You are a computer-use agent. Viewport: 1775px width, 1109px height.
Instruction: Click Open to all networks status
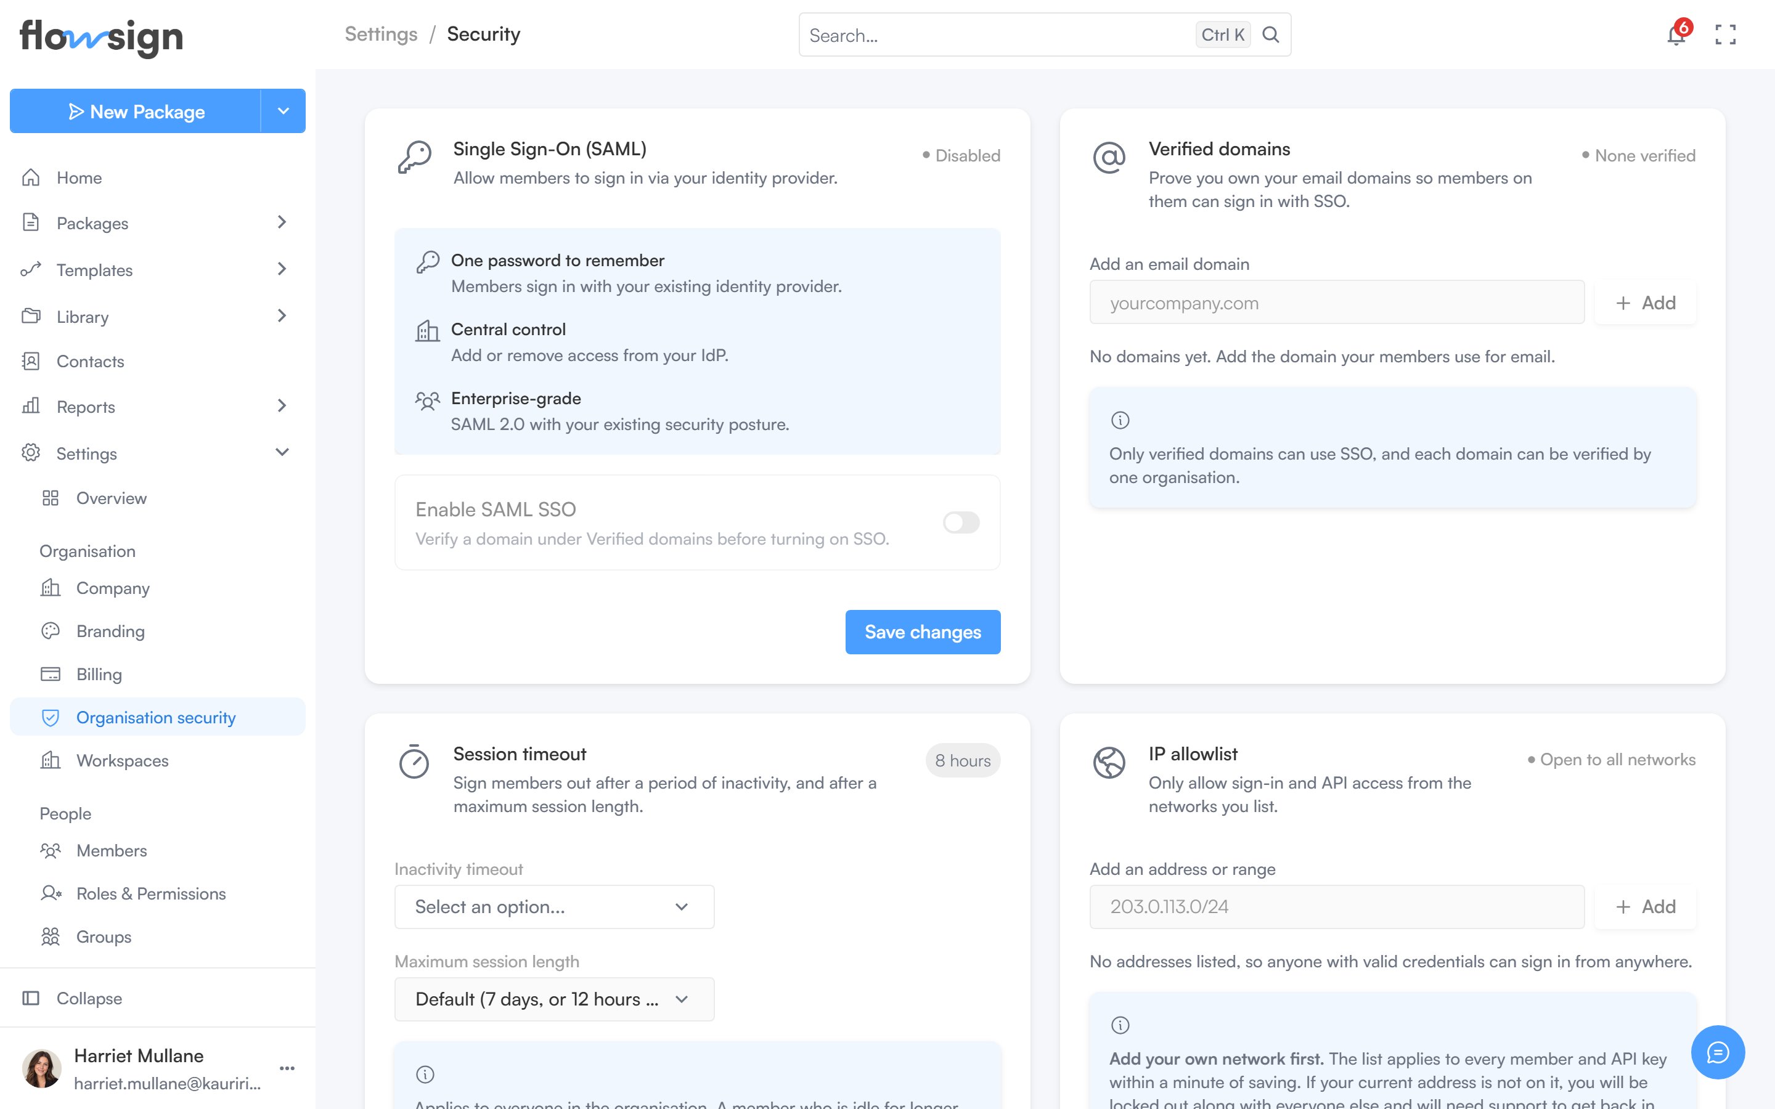pos(1610,760)
